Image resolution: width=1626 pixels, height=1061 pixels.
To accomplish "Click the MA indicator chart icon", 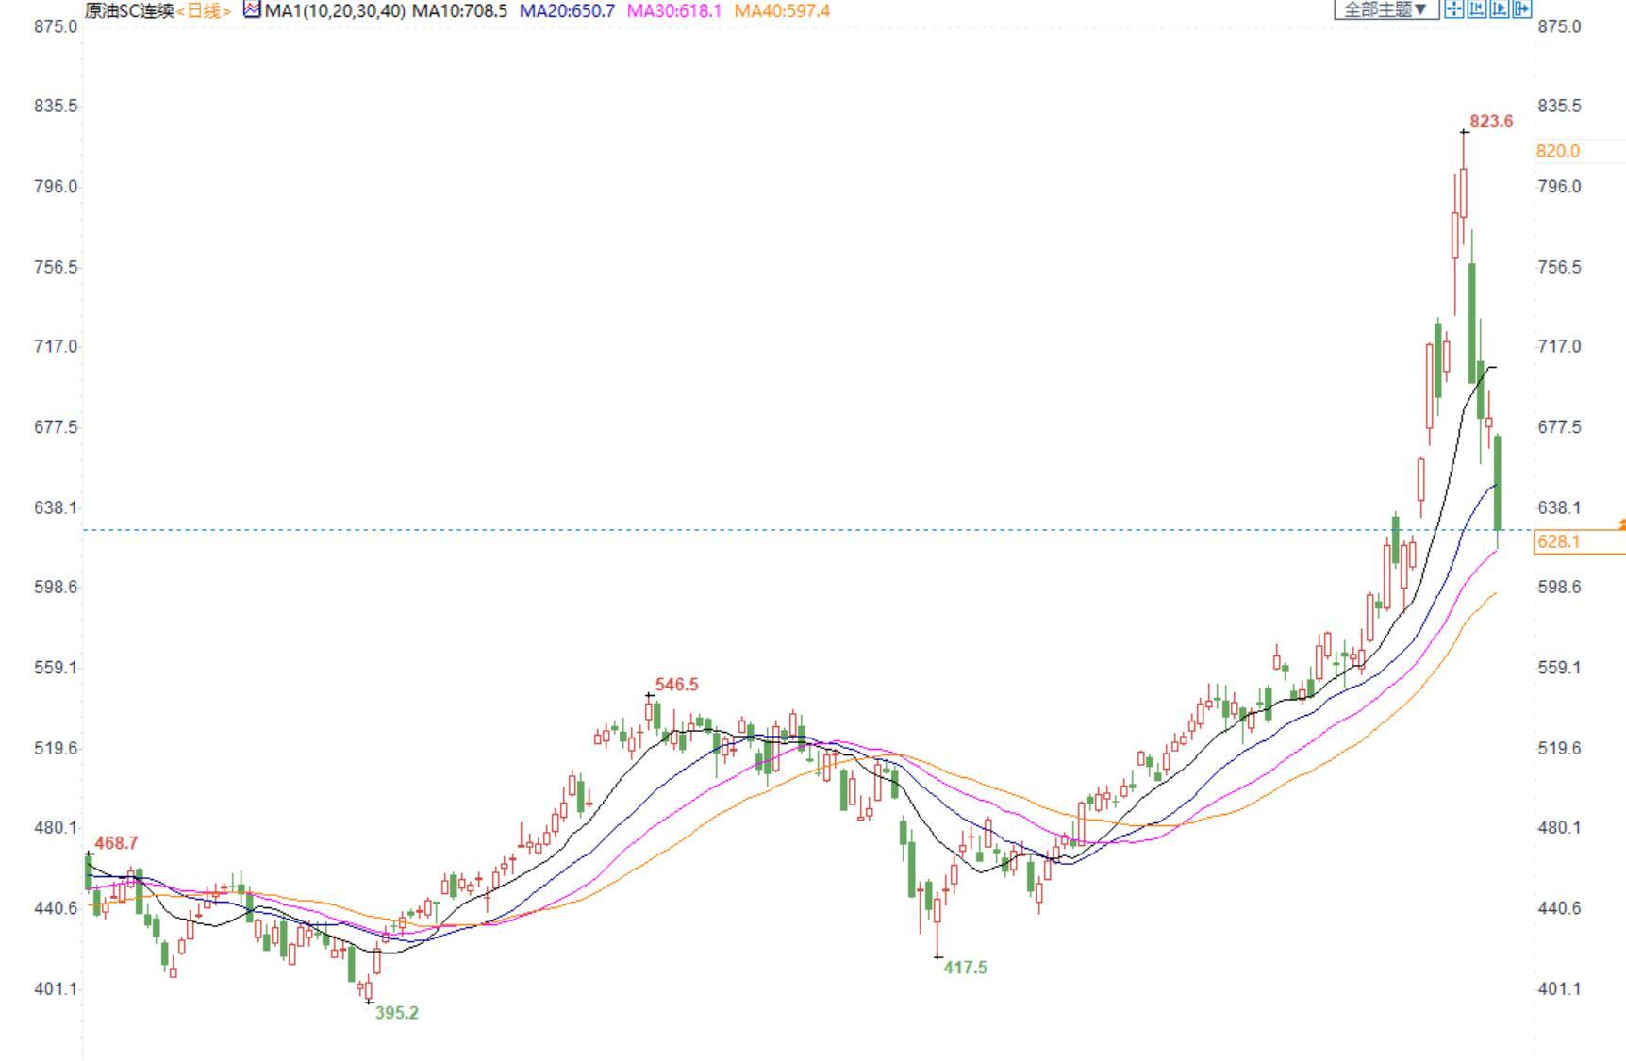I will click(x=252, y=10).
